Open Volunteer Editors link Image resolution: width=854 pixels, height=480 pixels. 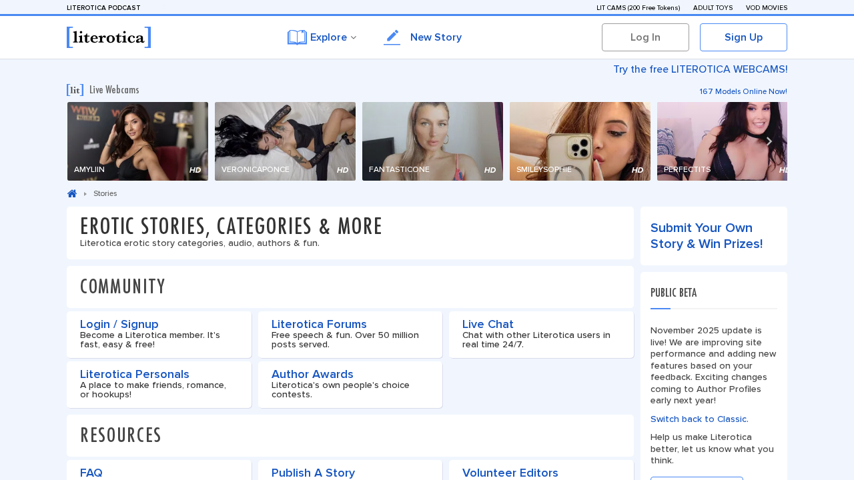click(510, 473)
